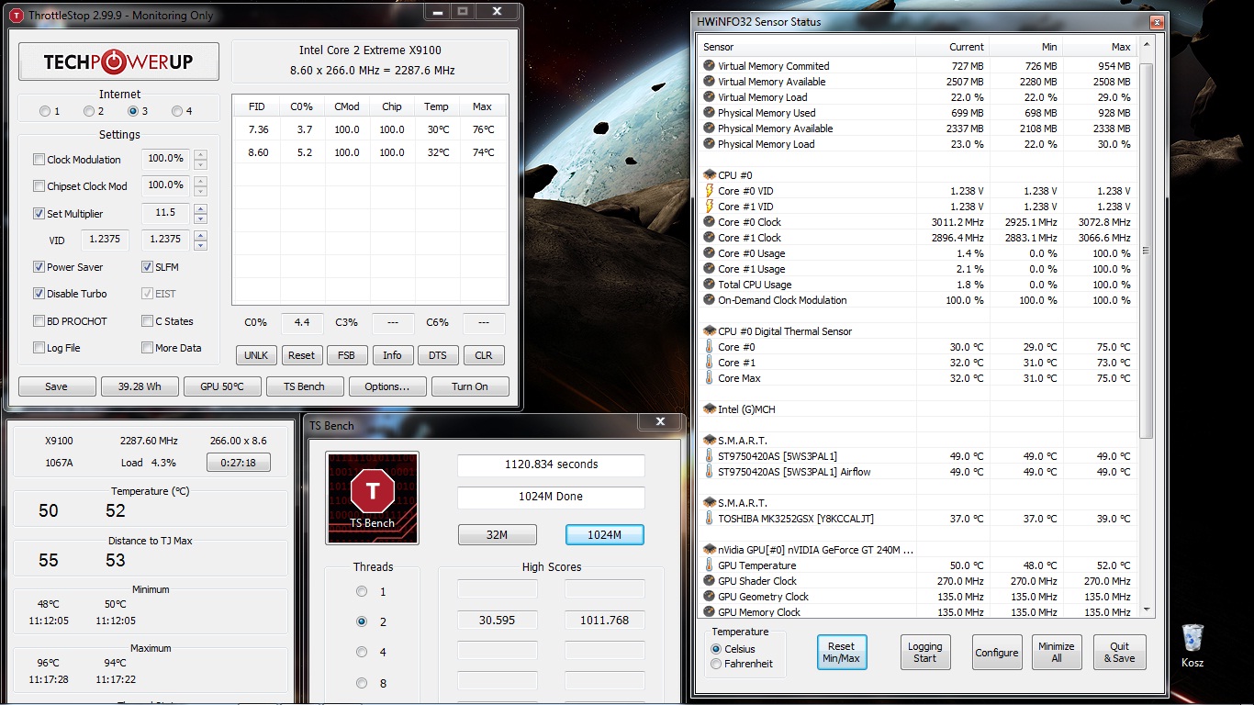Click the thermometer icon beside ST9750420AS Airflow
The image size is (1254, 705).
(709, 472)
